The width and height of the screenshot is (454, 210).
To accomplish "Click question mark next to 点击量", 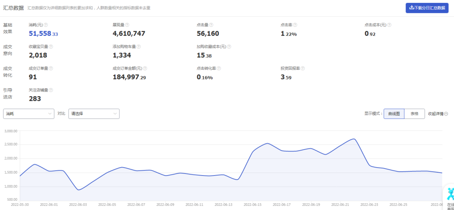I will (211, 25).
